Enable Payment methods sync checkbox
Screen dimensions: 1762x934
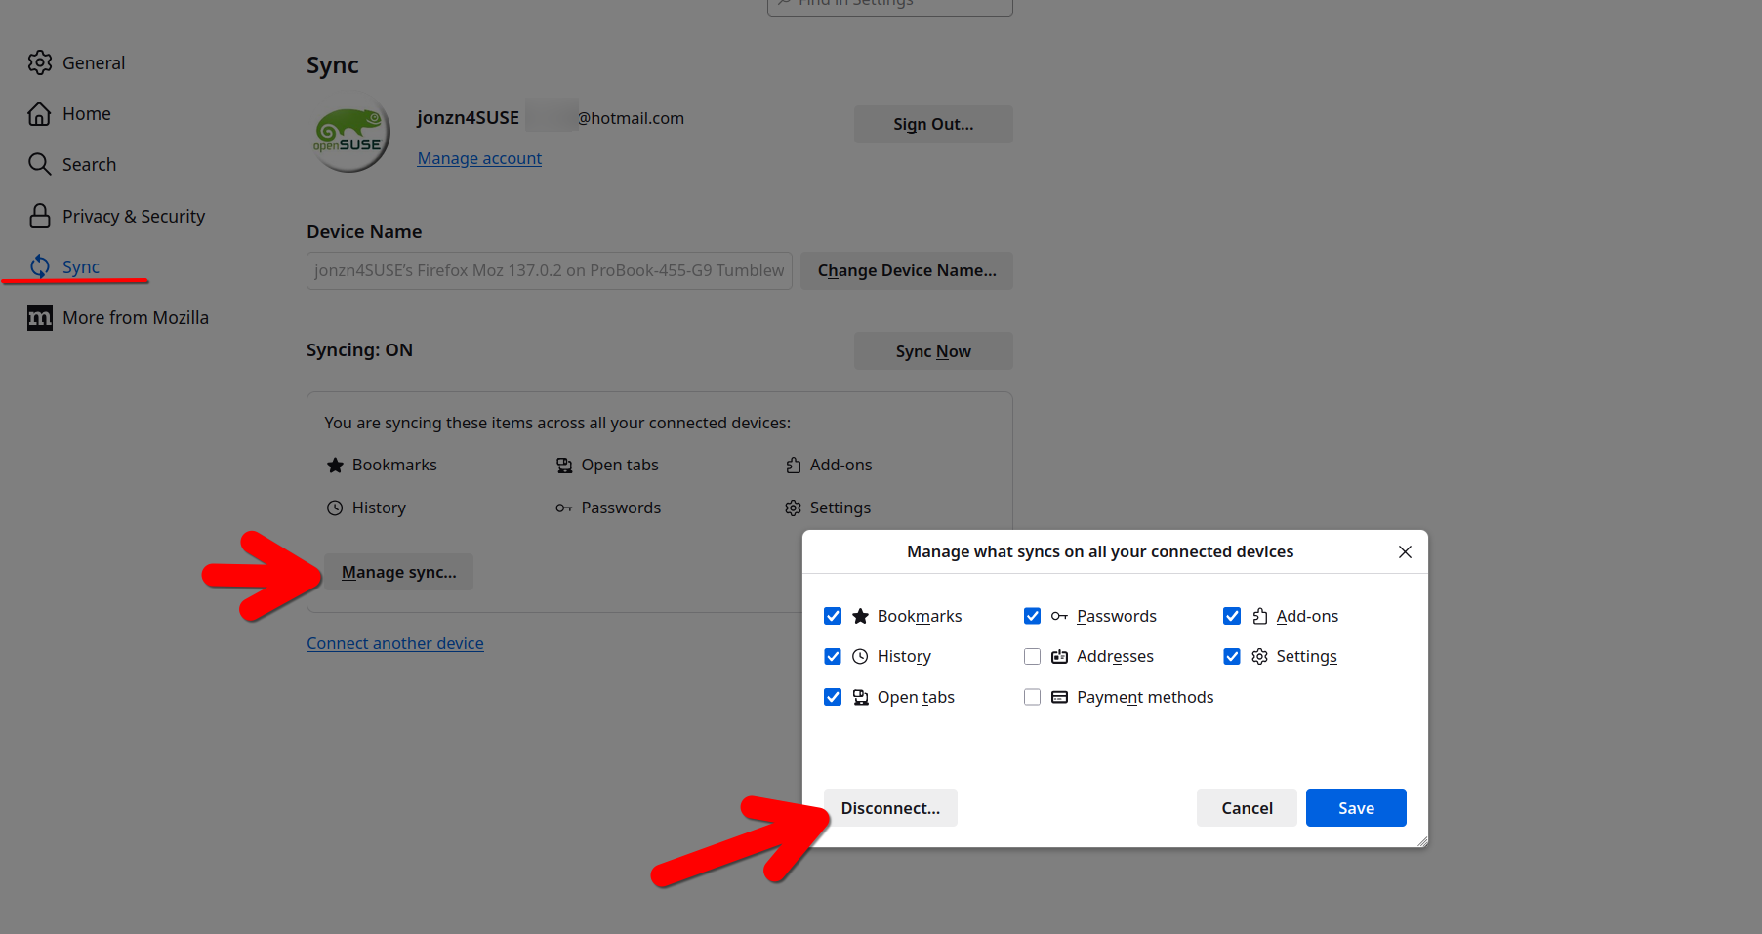click(1032, 697)
